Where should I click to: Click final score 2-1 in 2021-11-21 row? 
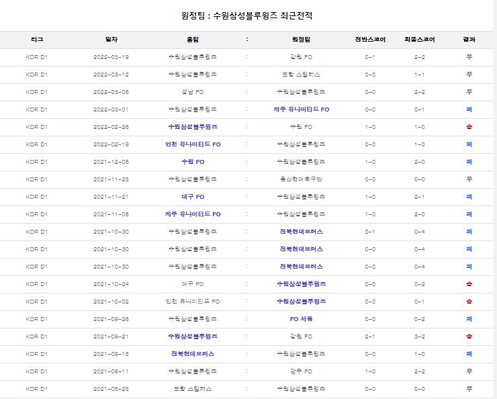coord(419,197)
